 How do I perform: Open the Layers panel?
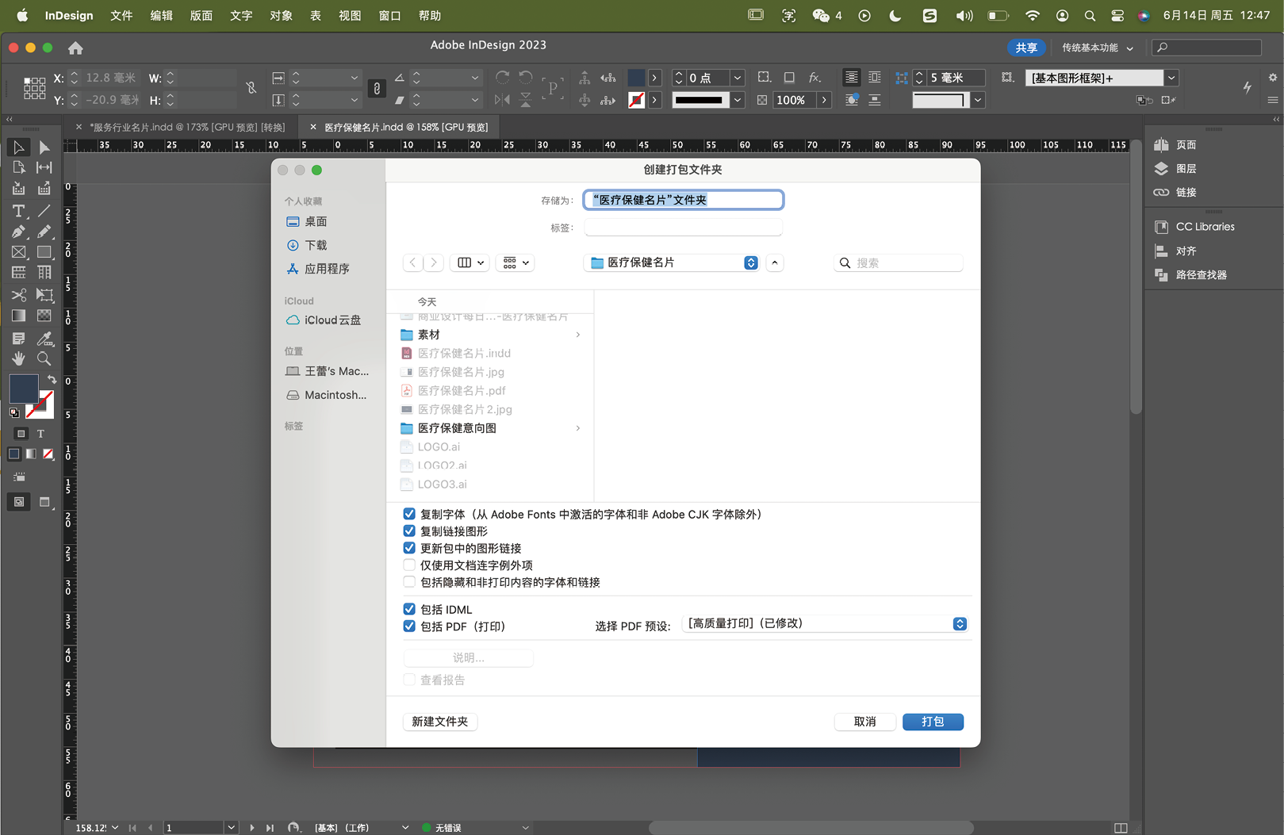[1186, 169]
